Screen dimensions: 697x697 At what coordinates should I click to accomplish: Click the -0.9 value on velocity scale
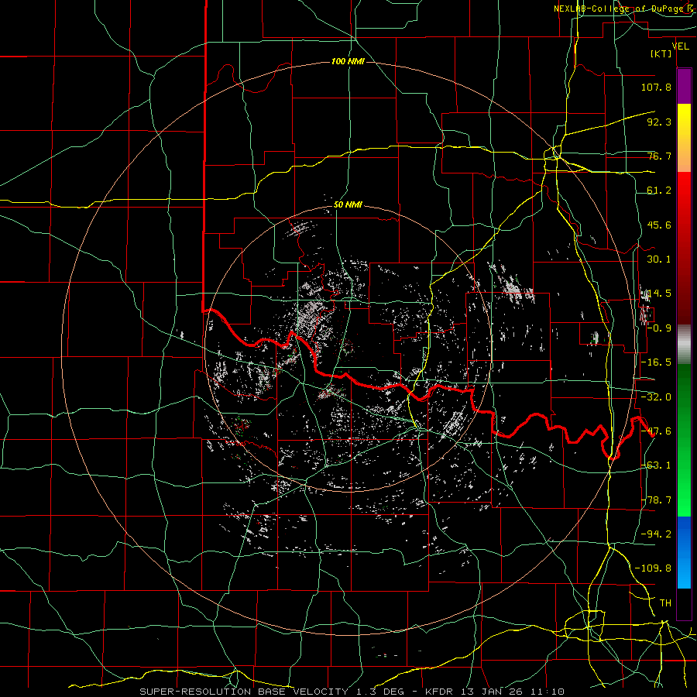(659, 328)
